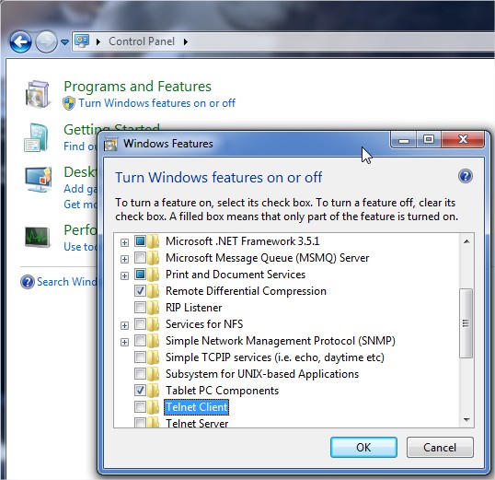The height and width of the screenshot is (480, 495).
Task: Click the feature list scrollbar thumb
Action: (466, 323)
